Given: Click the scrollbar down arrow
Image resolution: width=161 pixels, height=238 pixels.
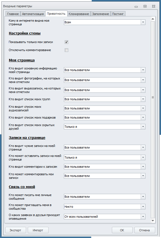Looking at the screenshot, I should [153, 221].
